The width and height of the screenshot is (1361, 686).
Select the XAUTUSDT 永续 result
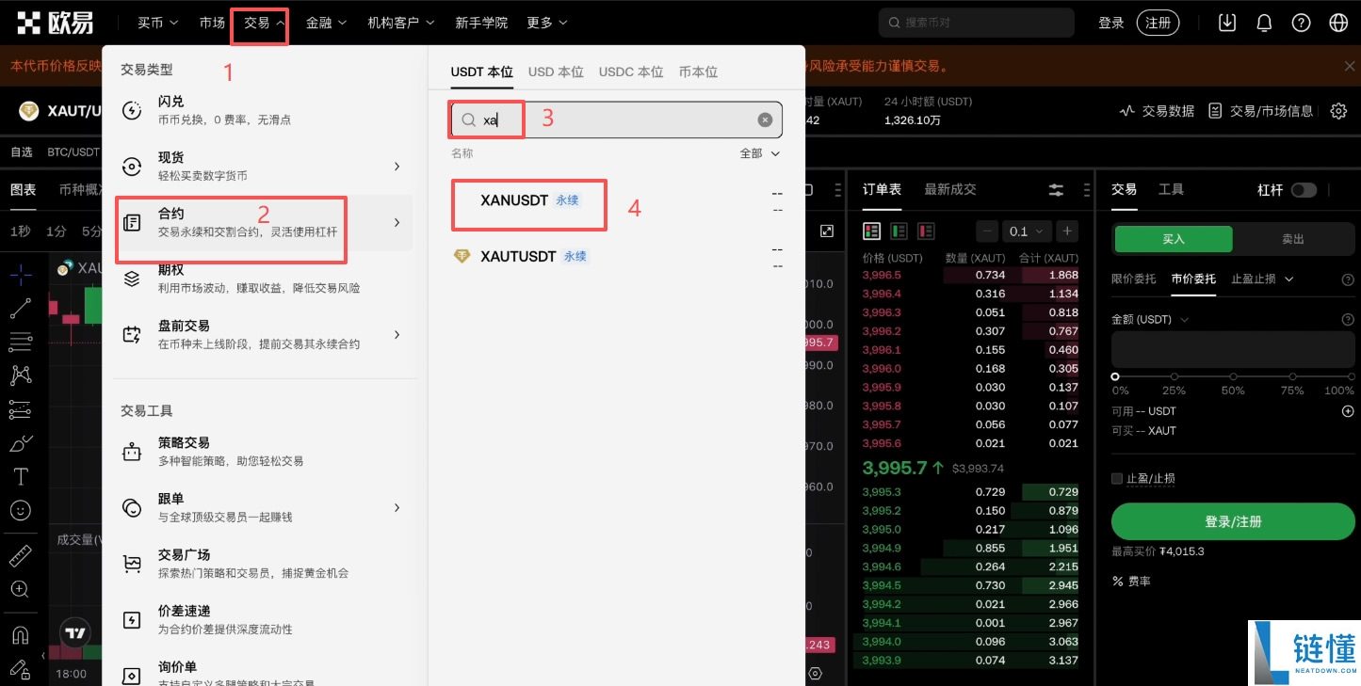617,256
